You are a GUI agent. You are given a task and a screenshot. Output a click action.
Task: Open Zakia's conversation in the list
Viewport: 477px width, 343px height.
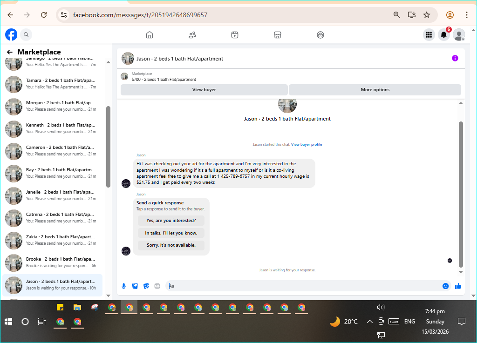pos(52,240)
